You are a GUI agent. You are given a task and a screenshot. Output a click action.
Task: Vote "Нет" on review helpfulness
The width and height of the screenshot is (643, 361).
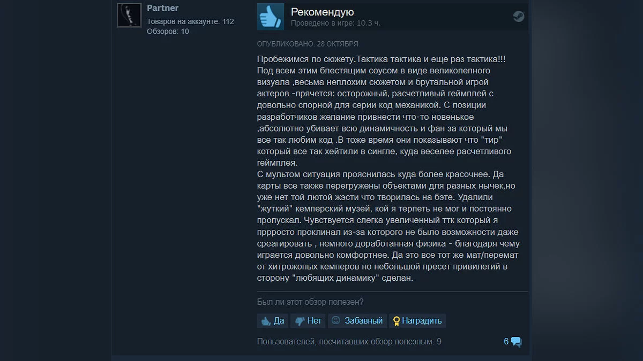coord(308,321)
